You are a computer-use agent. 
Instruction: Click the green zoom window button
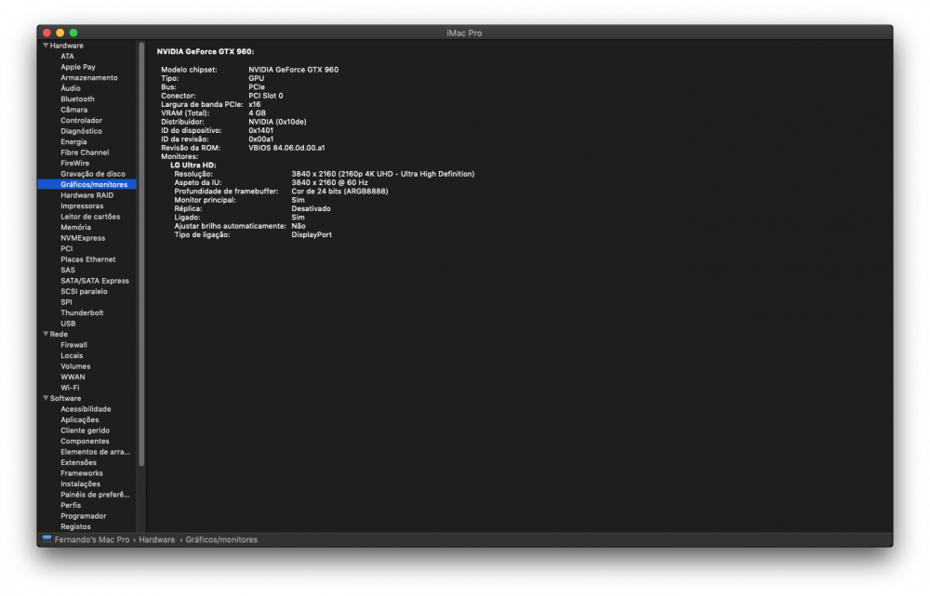pyautogui.click(x=73, y=33)
